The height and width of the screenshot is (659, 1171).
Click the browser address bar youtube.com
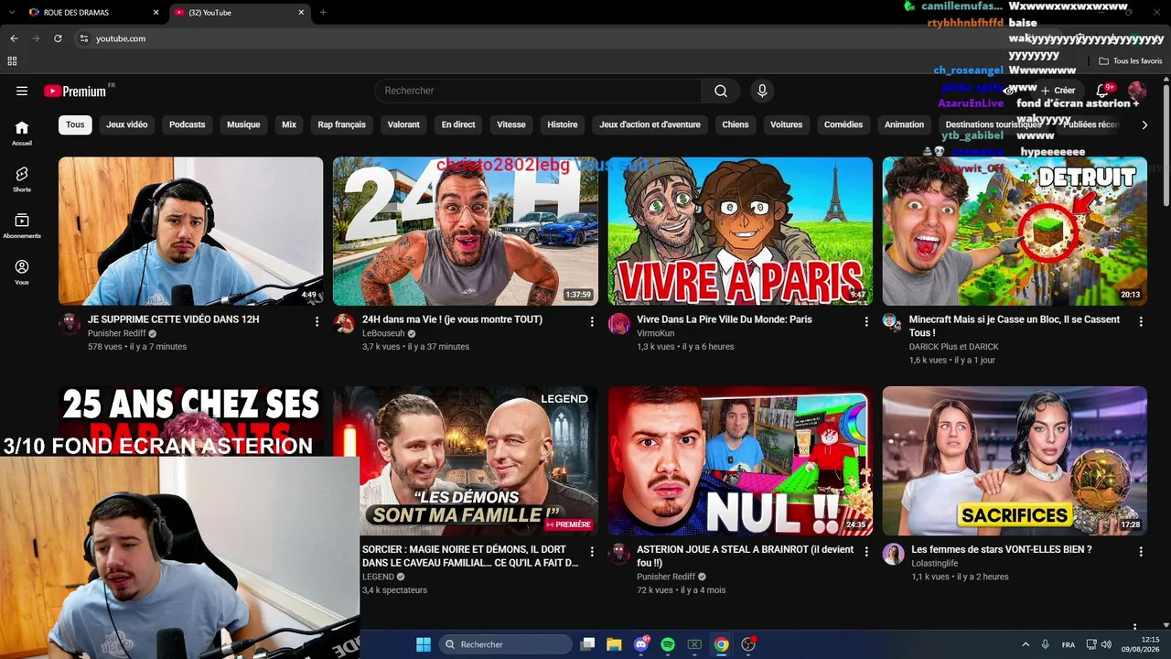click(x=121, y=38)
